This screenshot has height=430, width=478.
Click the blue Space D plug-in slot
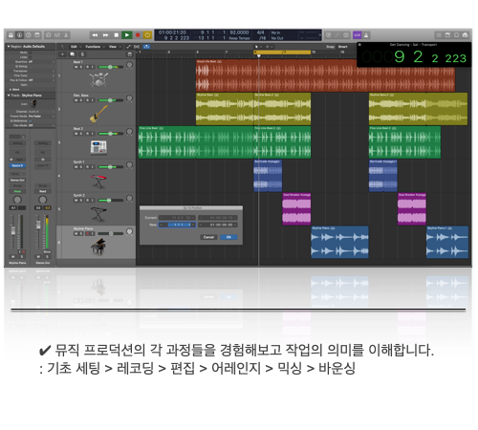pos(17,165)
